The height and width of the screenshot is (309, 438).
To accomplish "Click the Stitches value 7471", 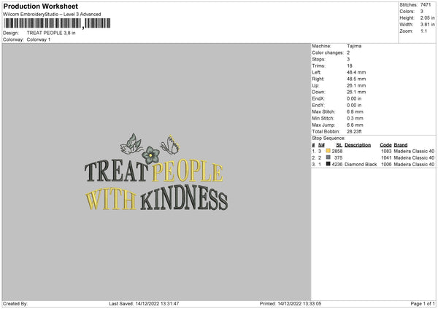I will 426,5.
